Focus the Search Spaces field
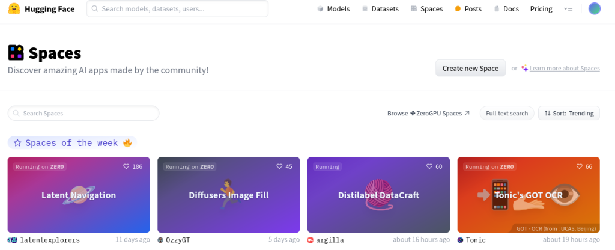 pyautogui.click(x=83, y=113)
